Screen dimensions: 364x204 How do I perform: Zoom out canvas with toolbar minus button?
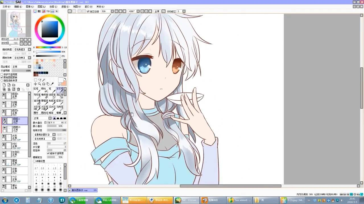tap(116, 11)
